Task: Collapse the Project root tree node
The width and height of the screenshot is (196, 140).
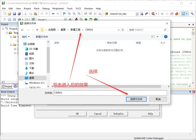Action: point(3,29)
